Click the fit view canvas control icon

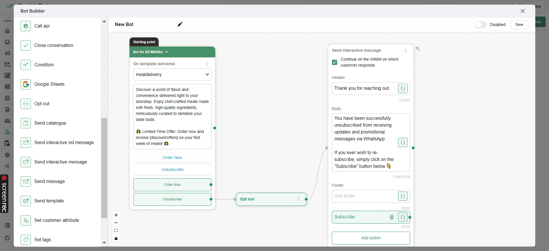click(x=116, y=230)
